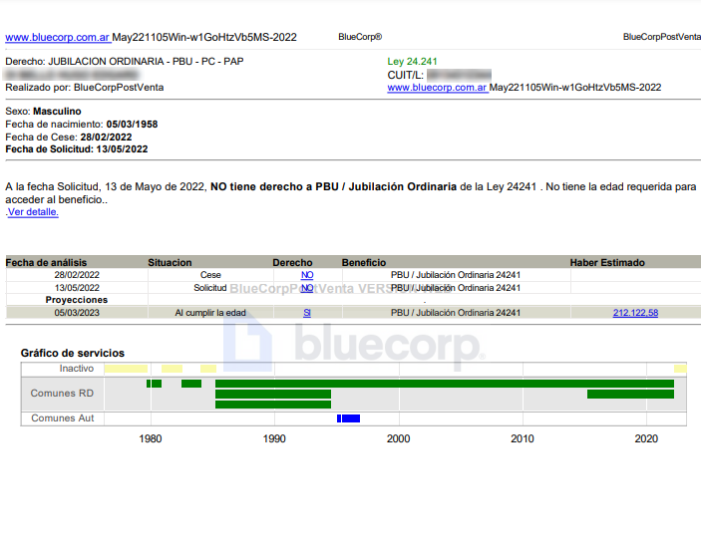Click the first yellow Inactivo bar before 1980
The width and height of the screenshot is (701, 549).
point(126,369)
